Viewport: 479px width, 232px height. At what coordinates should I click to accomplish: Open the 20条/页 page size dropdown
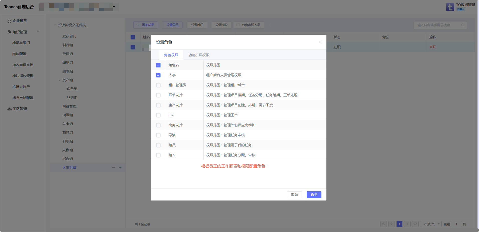(431, 224)
